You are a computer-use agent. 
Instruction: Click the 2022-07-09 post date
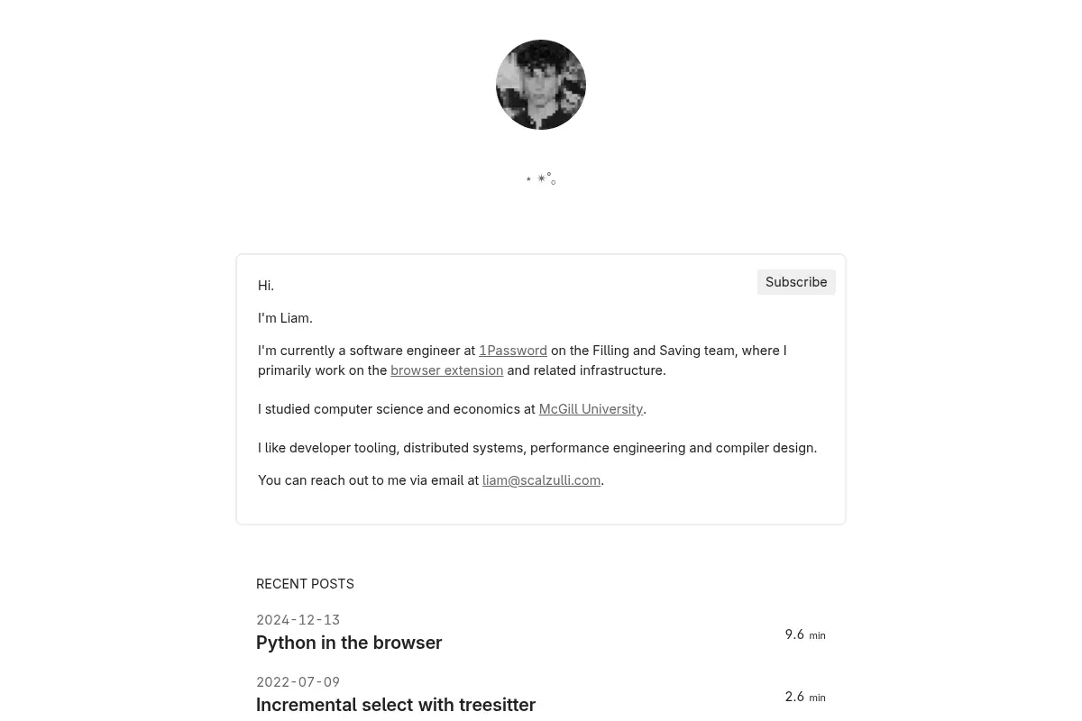click(x=298, y=682)
